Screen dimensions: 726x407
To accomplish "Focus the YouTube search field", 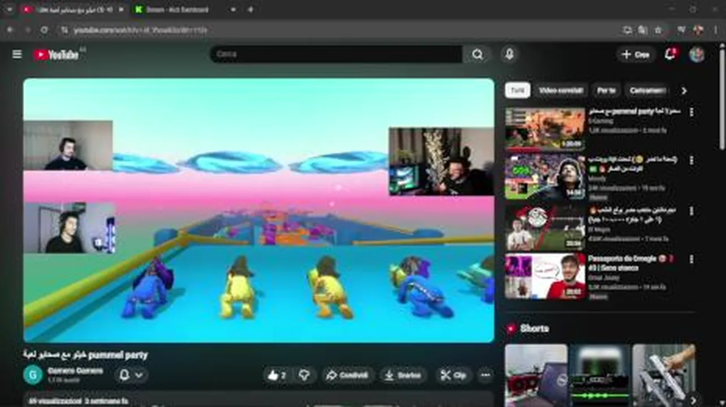I will point(336,54).
